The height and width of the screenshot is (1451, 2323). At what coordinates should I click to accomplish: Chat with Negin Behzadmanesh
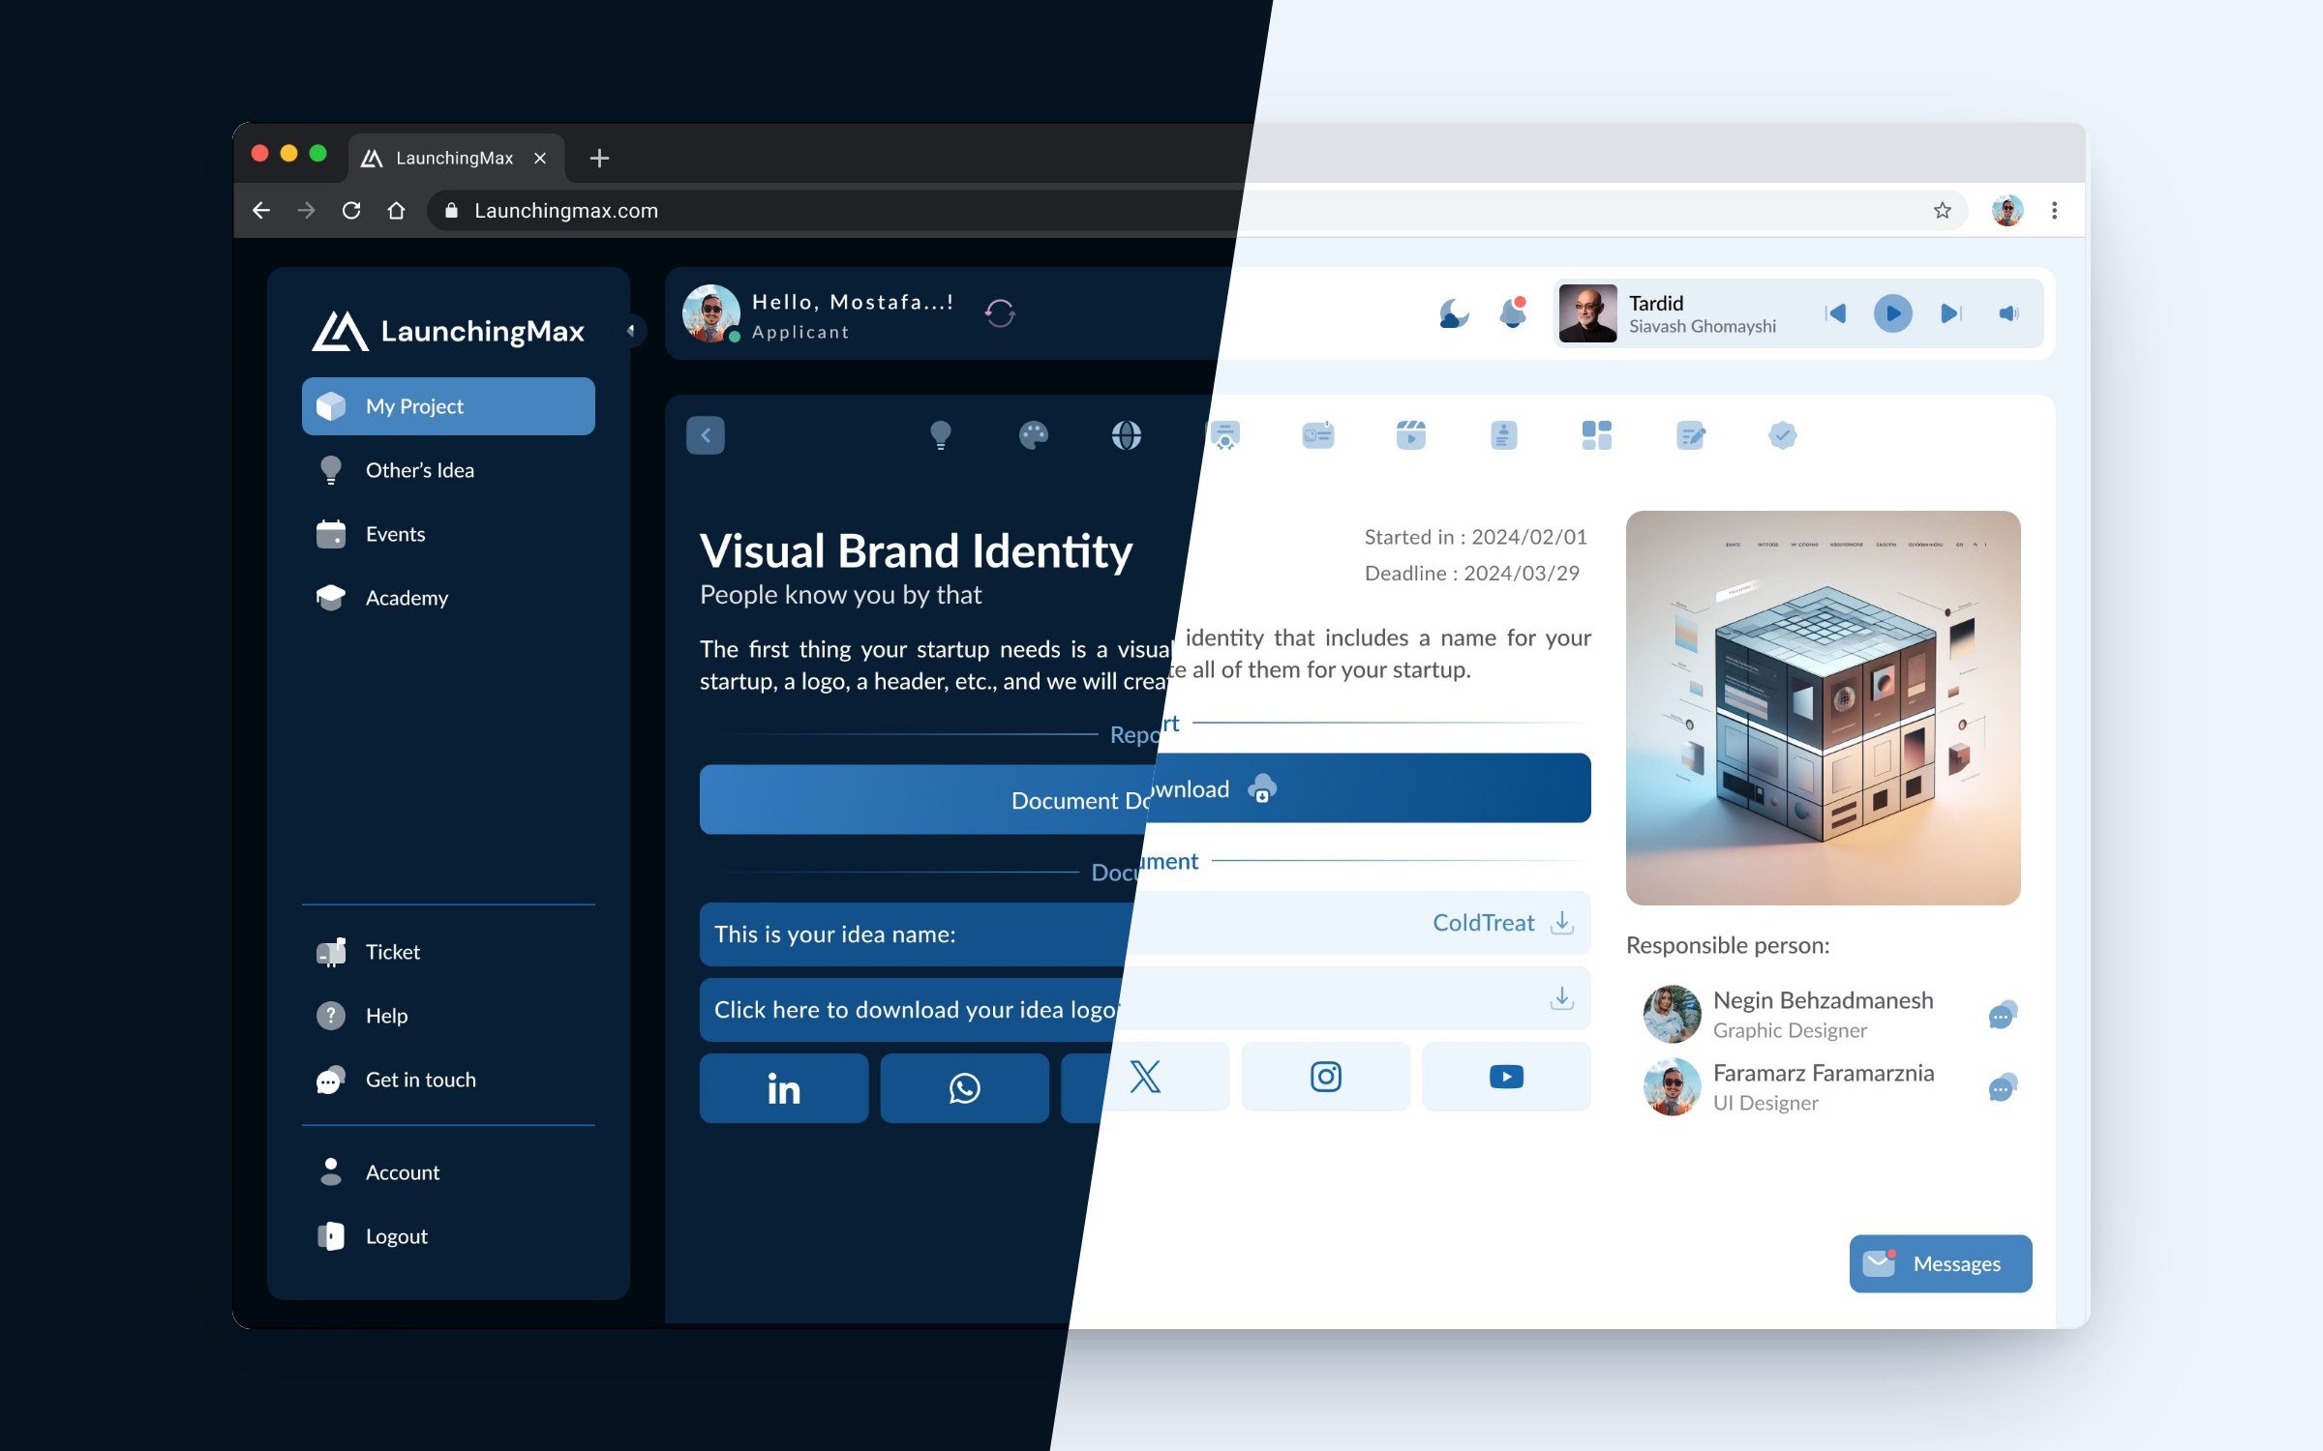point(2003,1015)
